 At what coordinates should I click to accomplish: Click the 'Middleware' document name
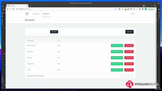point(31,64)
